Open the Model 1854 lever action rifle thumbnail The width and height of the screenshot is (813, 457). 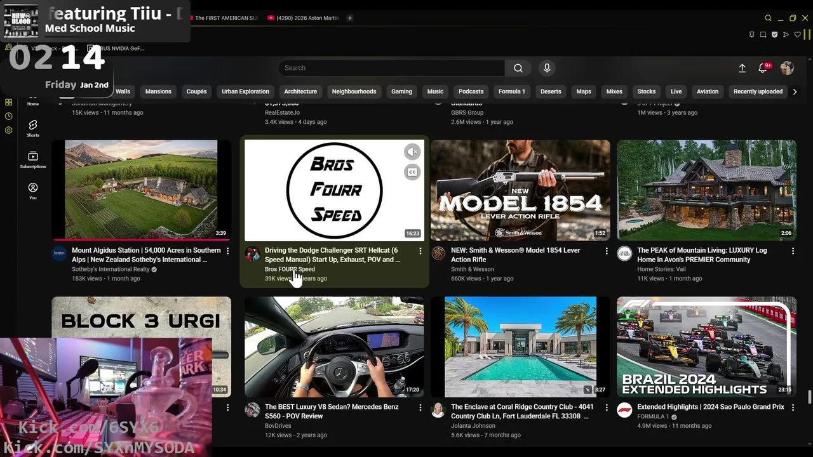(x=520, y=190)
